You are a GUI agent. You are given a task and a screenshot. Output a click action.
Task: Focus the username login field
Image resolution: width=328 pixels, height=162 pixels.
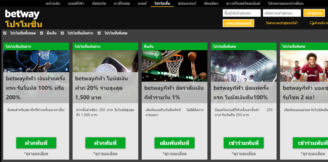pos(242,13)
